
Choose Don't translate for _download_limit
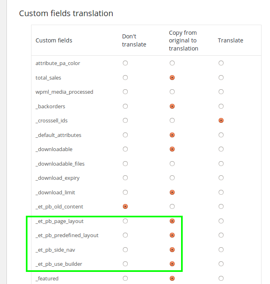pos(125,192)
